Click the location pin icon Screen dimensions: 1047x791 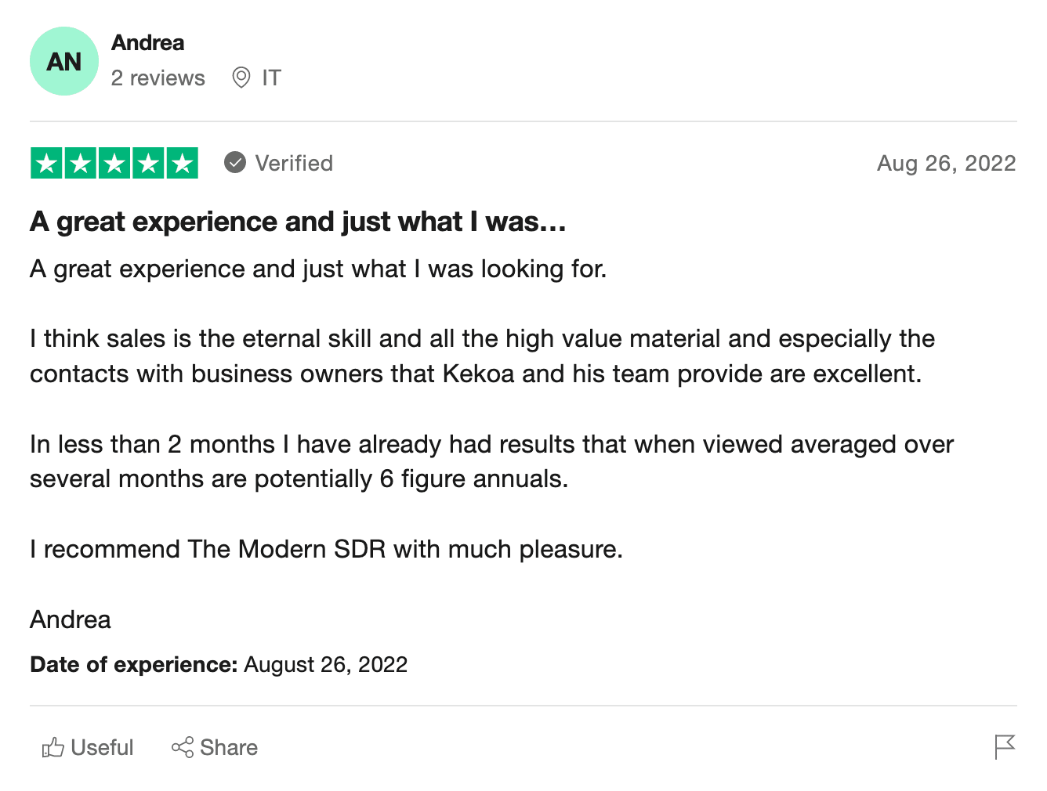tap(241, 78)
